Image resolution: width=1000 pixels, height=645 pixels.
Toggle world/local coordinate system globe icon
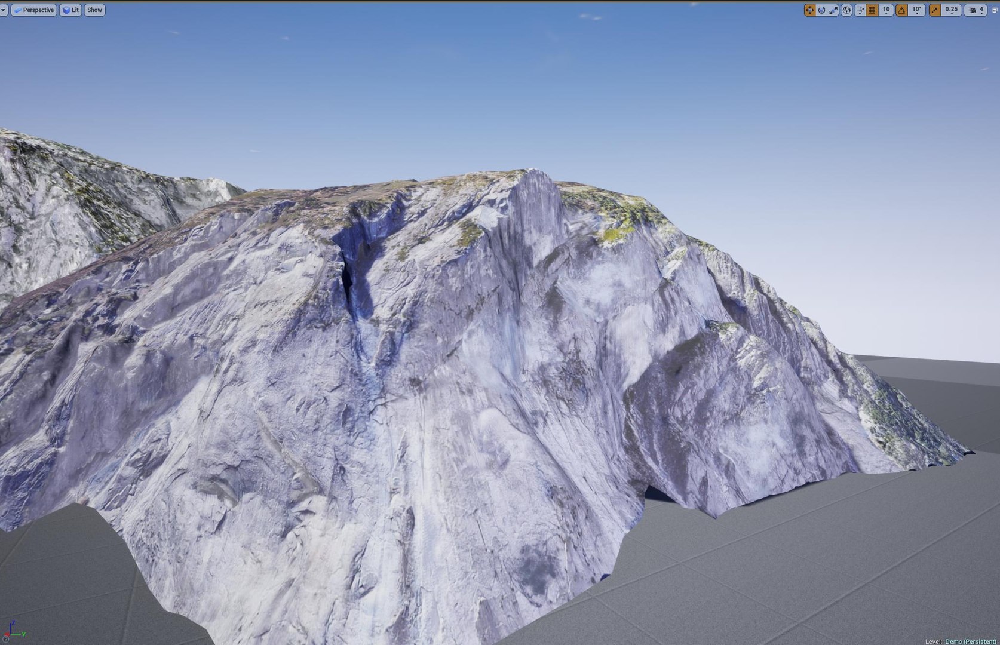point(846,10)
